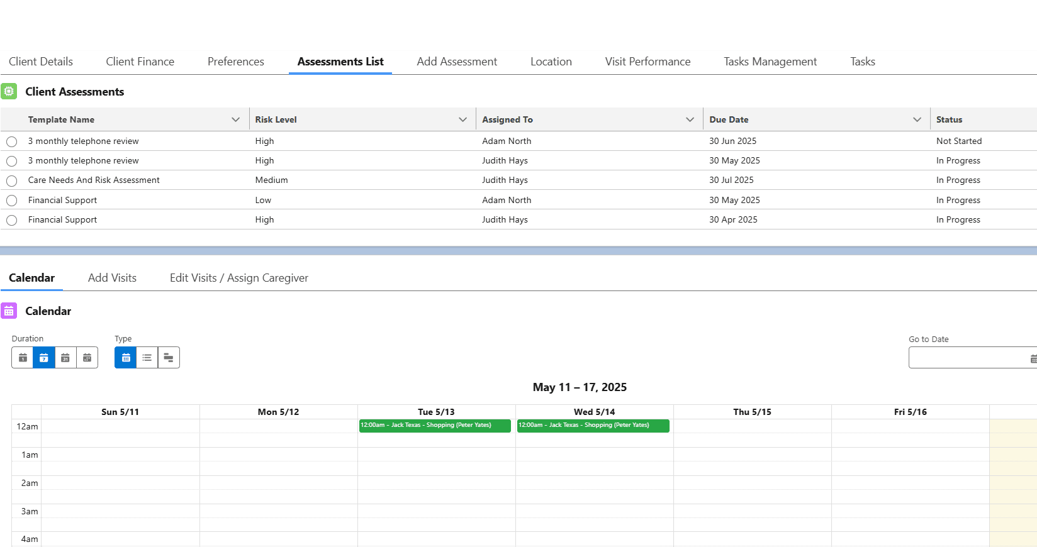Select the 3 monthly review row for Adam North
1037x547 pixels.
[x=12, y=141]
